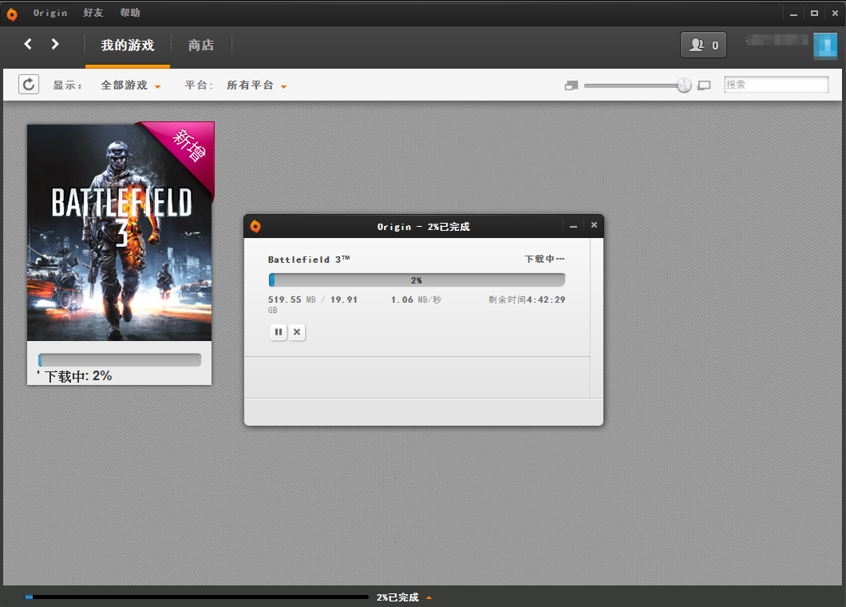
Task: Click the back navigation arrow
Action: click(x=28, y=44)
